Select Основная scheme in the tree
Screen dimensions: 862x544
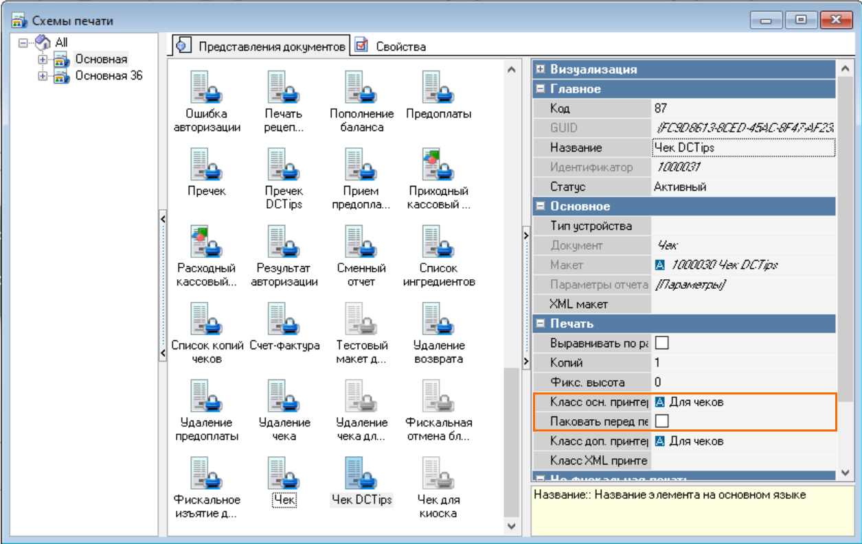[x=101, y=59]
